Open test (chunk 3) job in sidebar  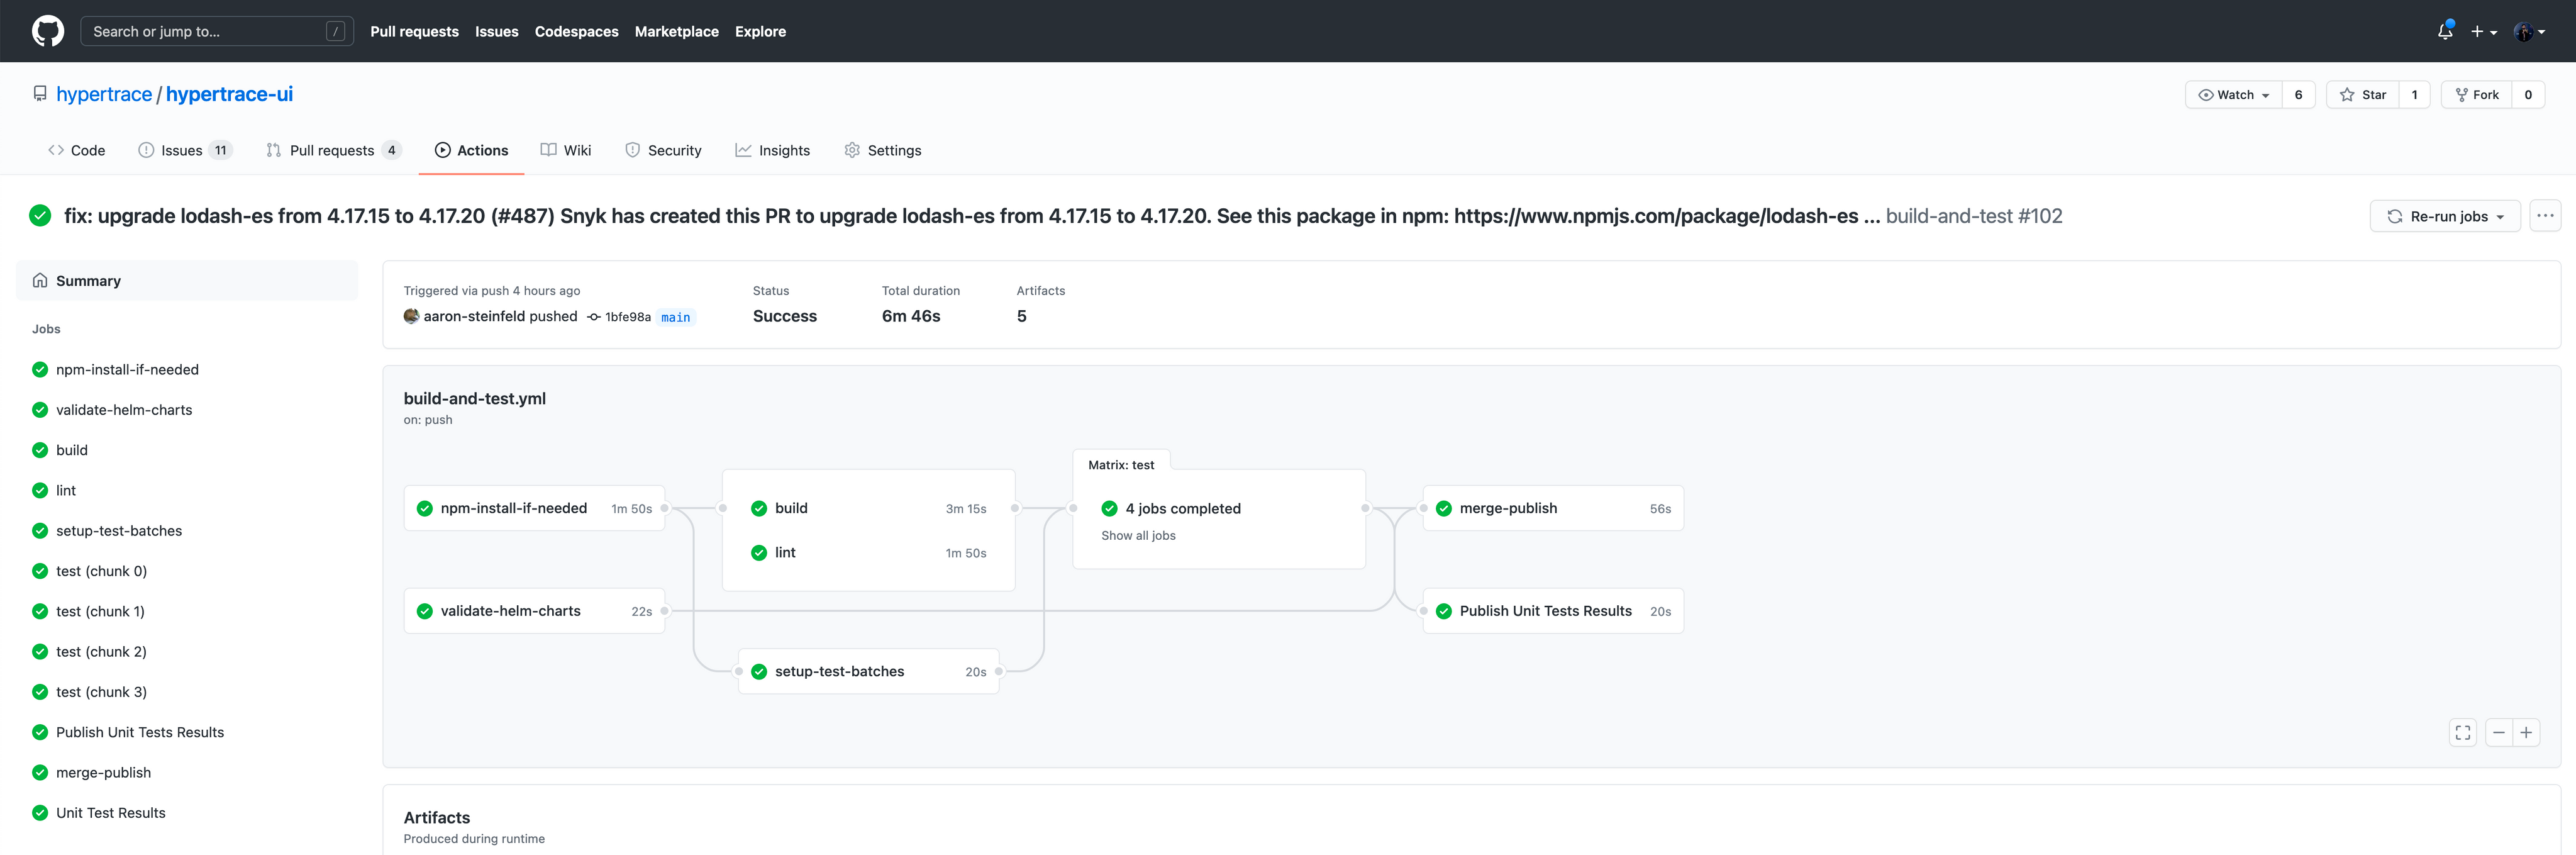(x=101, y=692)
